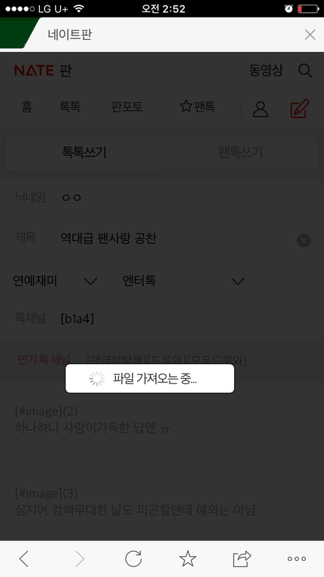Reload the page with refresh icon
The image size is (324, 577).
click(133, 559)
